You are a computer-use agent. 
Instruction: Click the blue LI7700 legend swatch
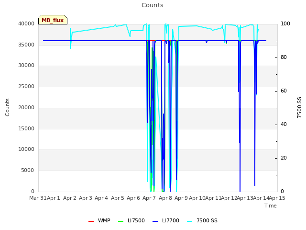coord(155,221)
